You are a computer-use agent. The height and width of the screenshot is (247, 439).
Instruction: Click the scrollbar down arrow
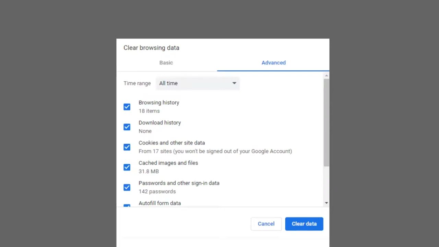click(x=326, y=203)
